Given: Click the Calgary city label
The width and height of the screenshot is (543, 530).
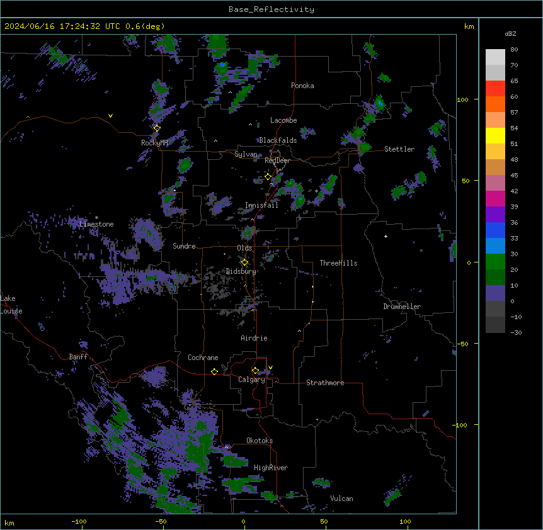Looking at the screenshot, I should point(252,380).
